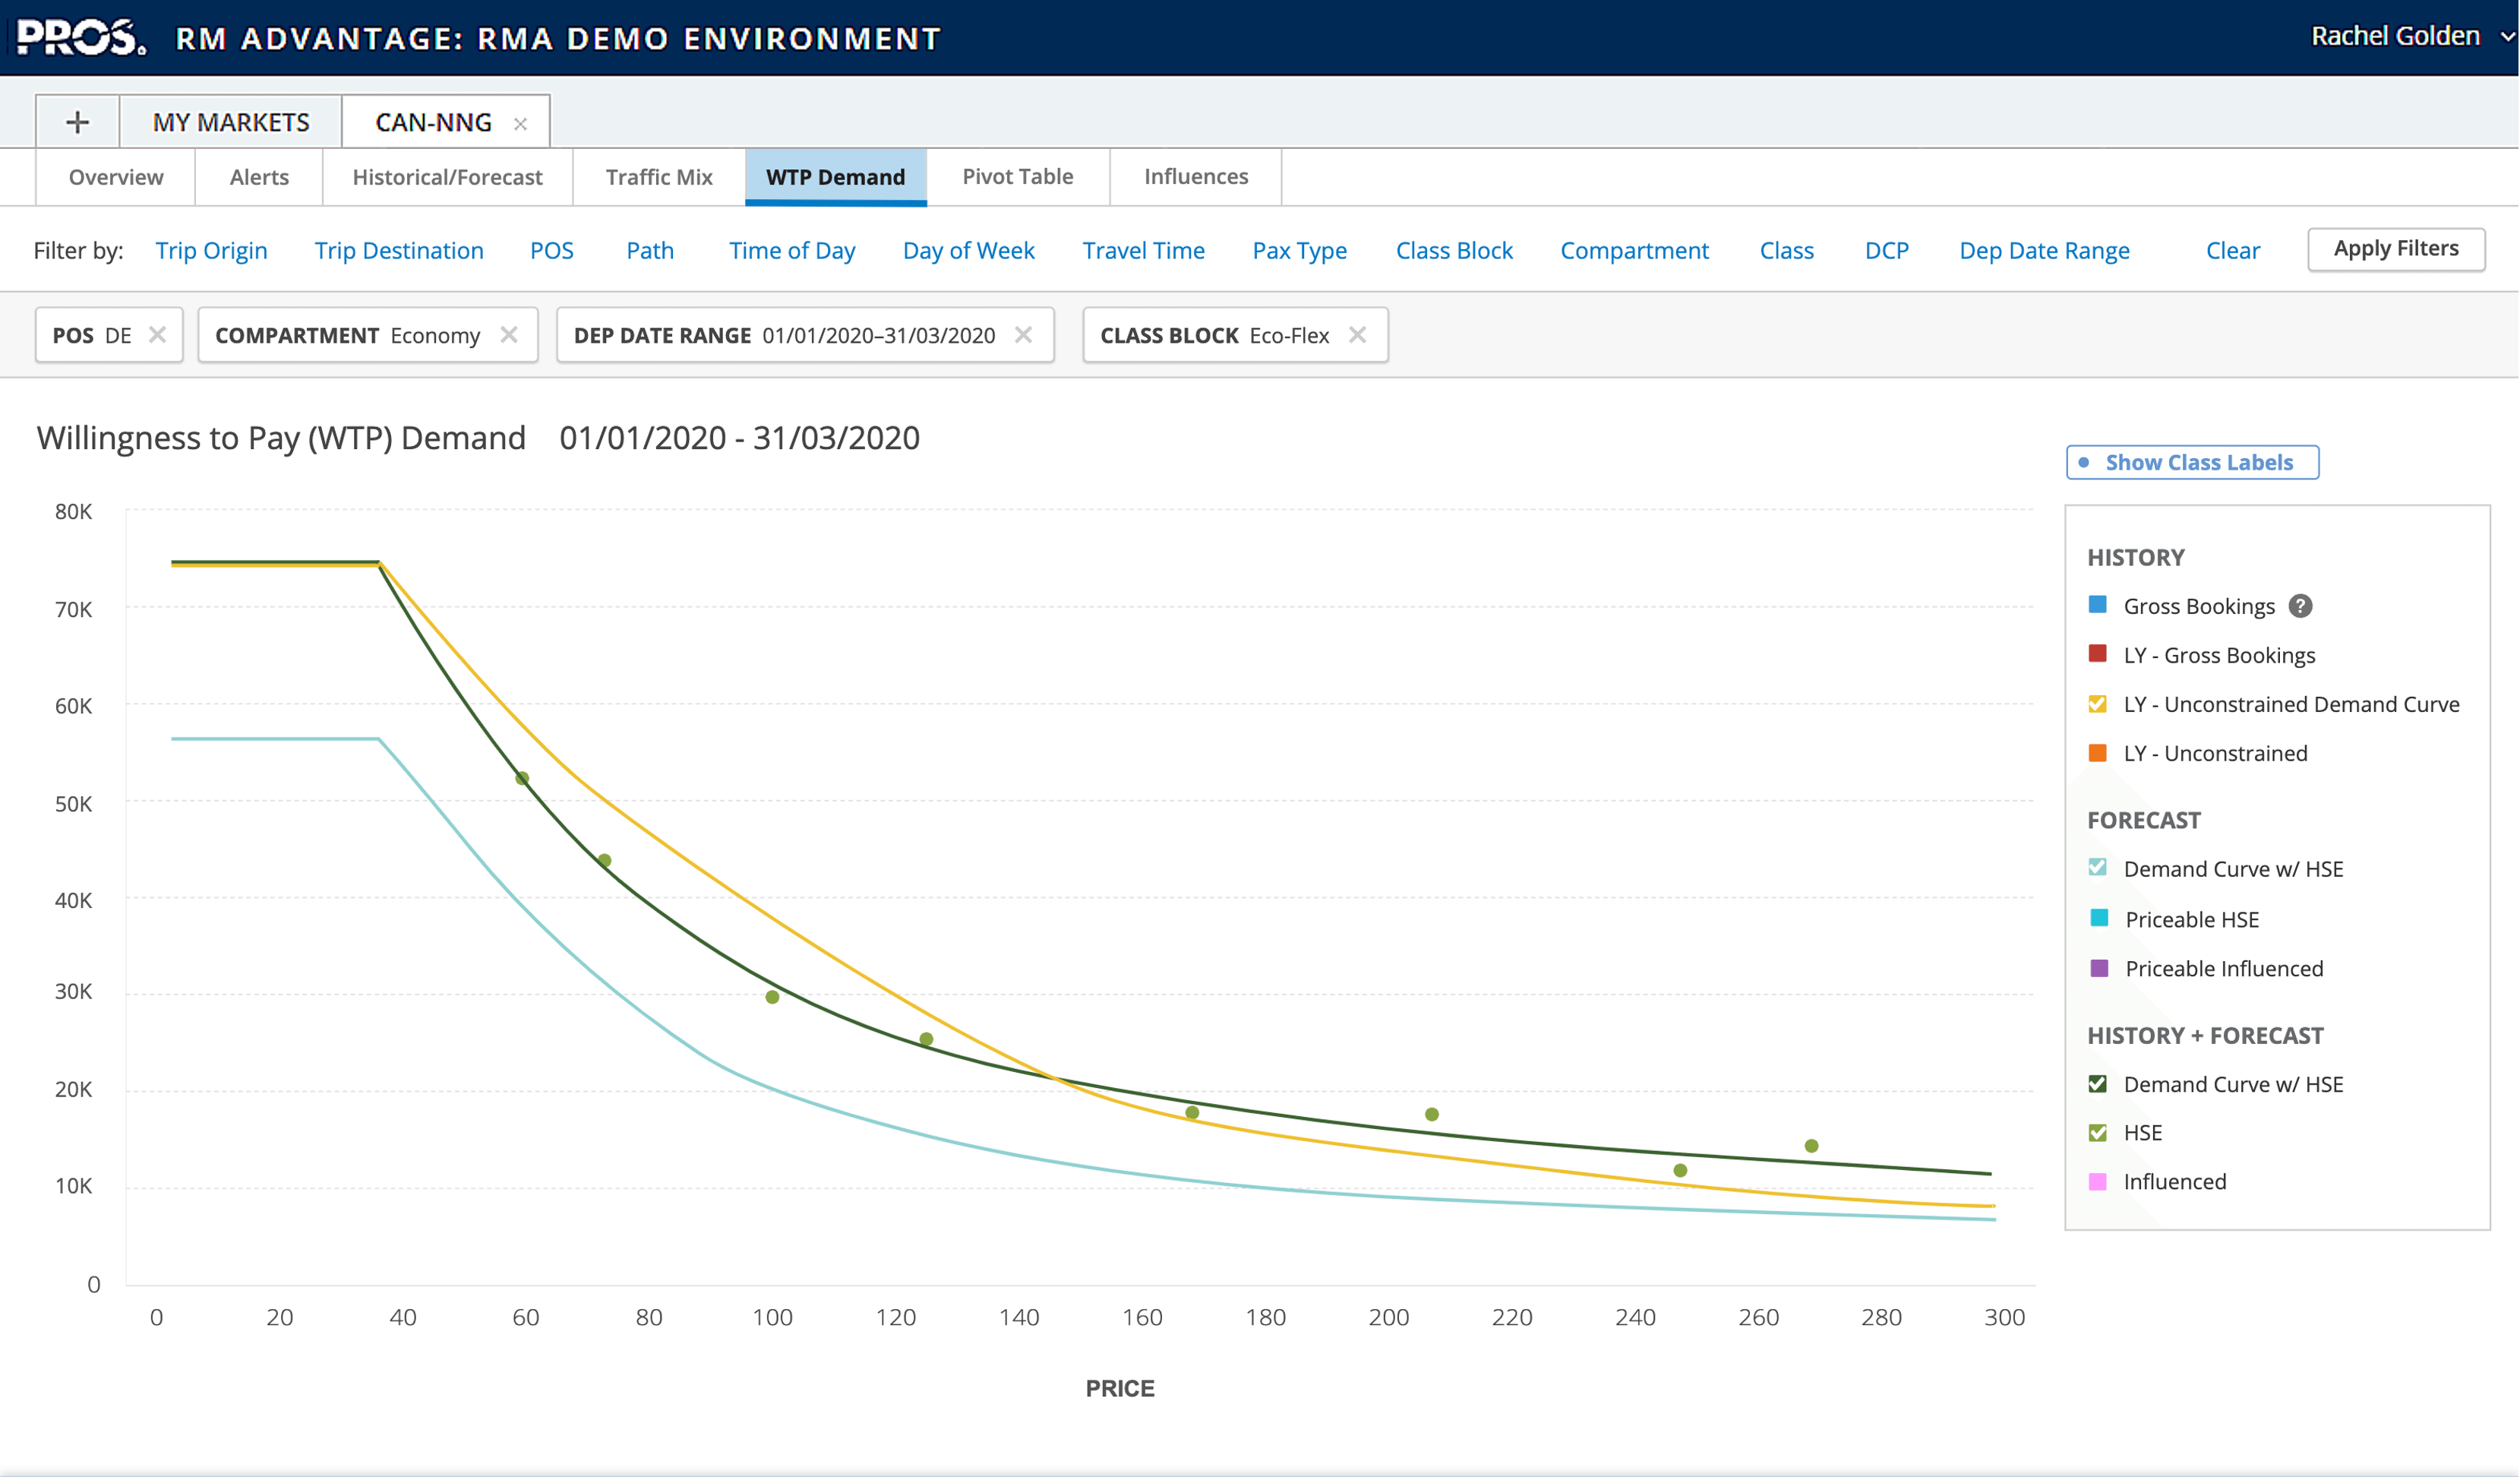Click the + to add a new market tab
This screenshot has height=1477, width=2520.
77,121
